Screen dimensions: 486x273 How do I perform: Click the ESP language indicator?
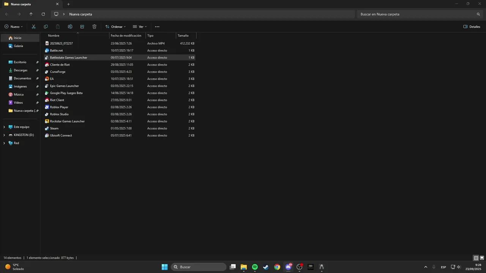coord(443,267)
